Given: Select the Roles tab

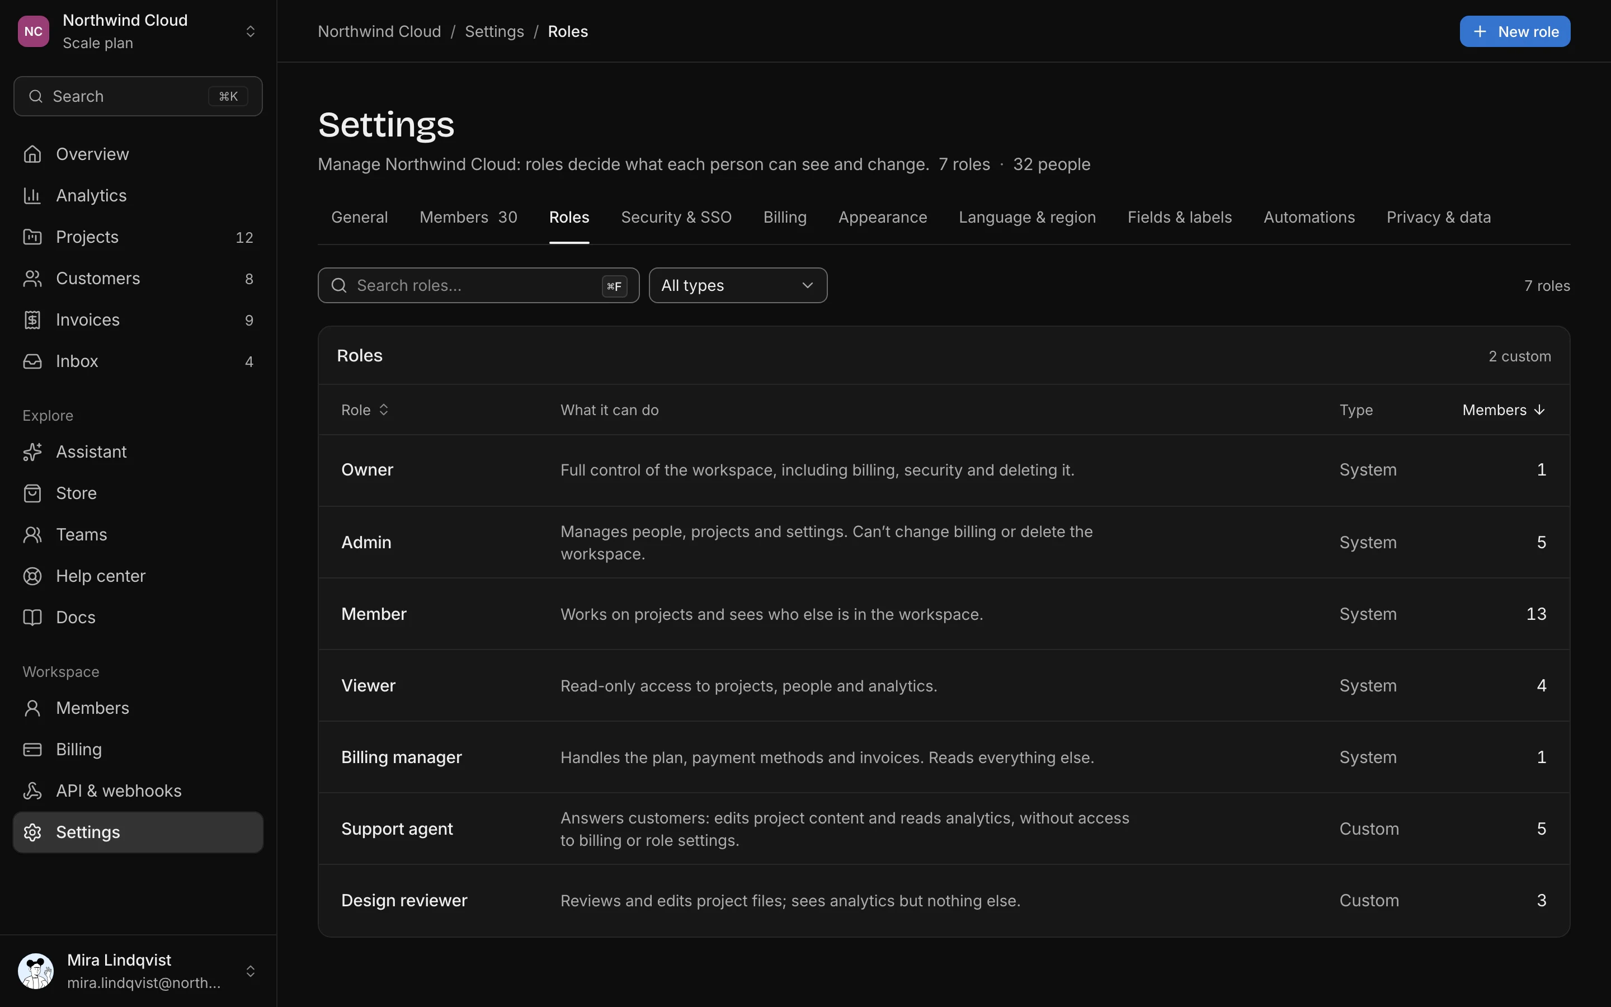Looking at the screenshot, I should [x=569, y=217].
